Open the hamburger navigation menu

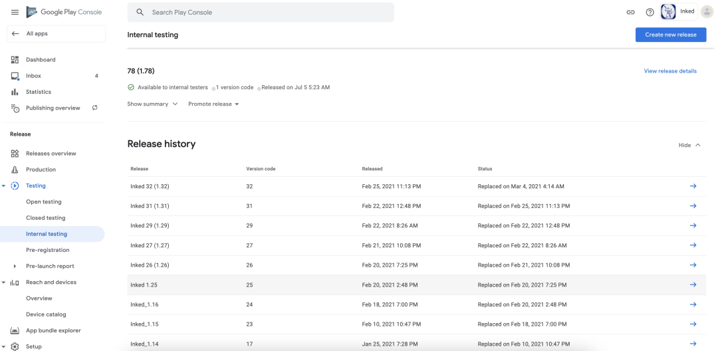point(15,12)
